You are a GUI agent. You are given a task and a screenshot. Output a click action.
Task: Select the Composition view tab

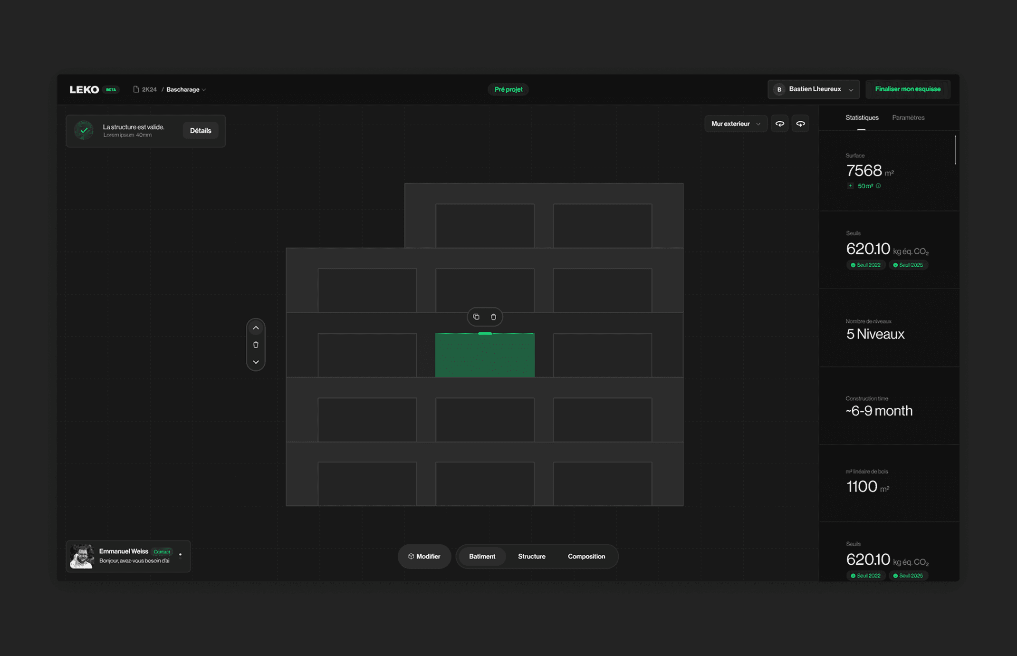click(x=586, y=556)
